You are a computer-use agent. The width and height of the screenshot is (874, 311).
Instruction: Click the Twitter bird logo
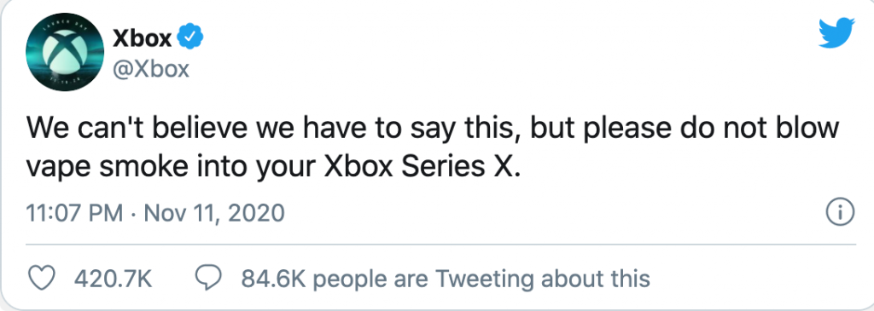(x=836, y=34)
